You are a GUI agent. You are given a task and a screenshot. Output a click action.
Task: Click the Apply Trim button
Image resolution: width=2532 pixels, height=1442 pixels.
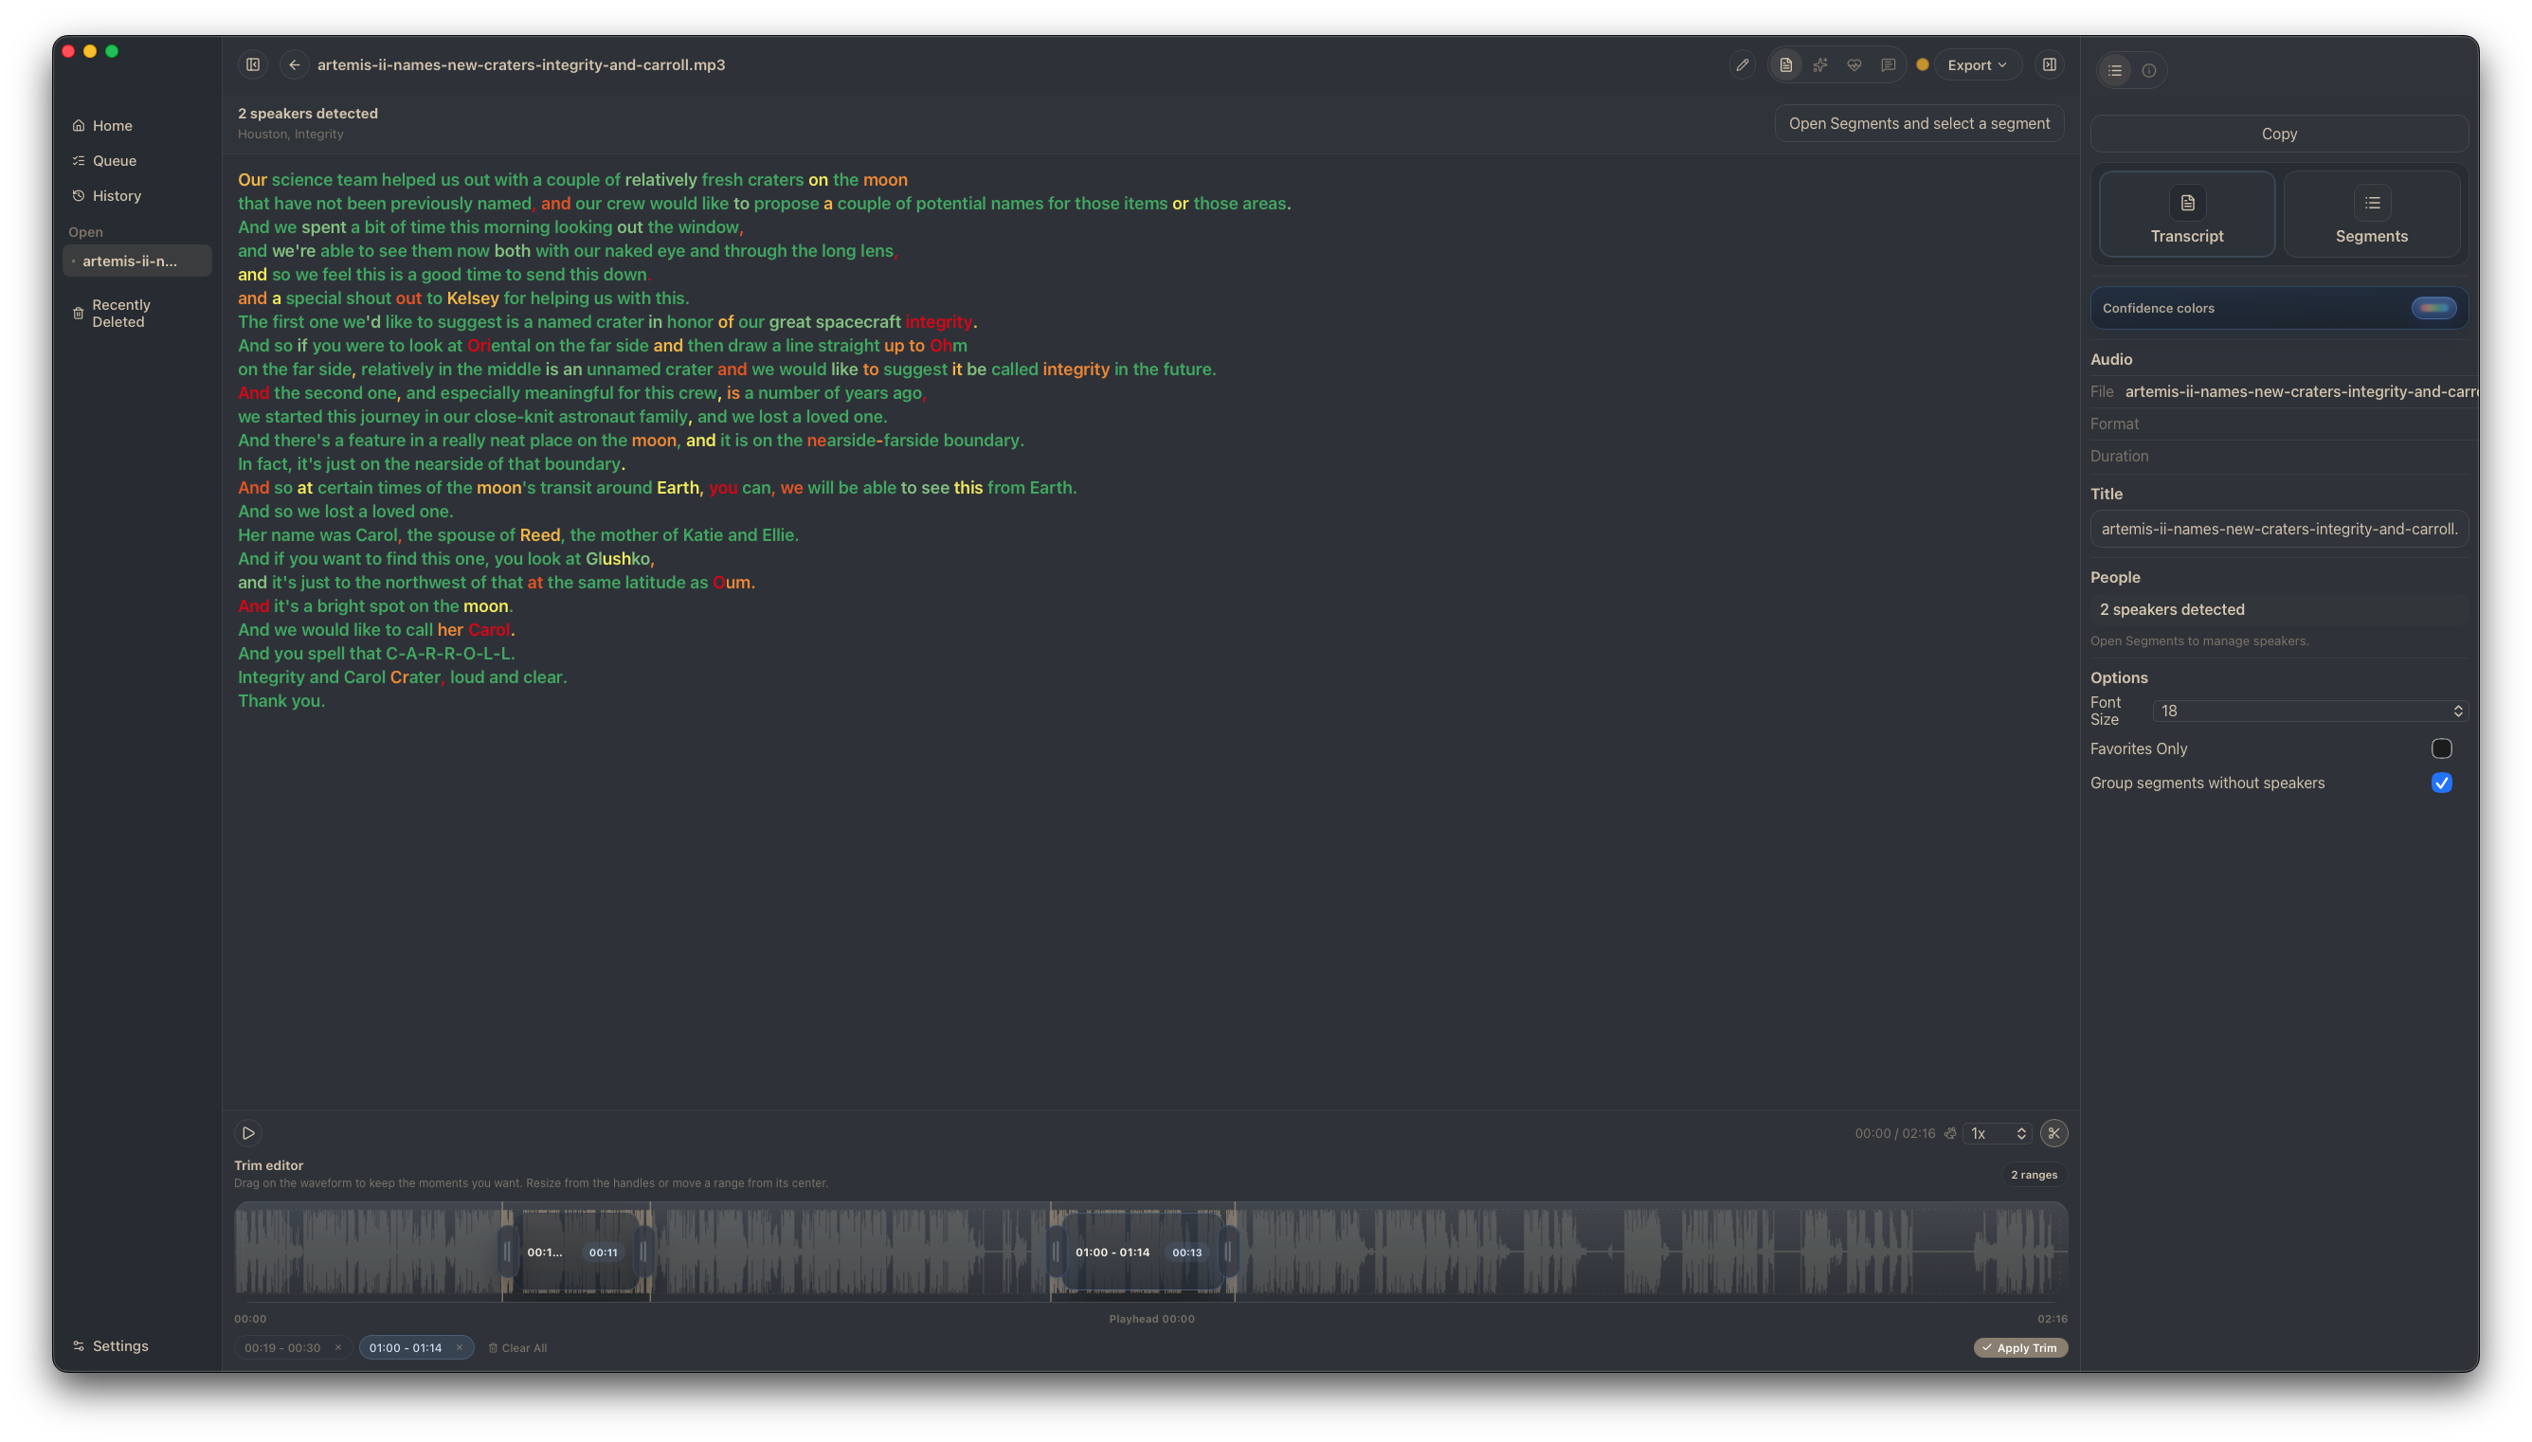(2019, 1348)
